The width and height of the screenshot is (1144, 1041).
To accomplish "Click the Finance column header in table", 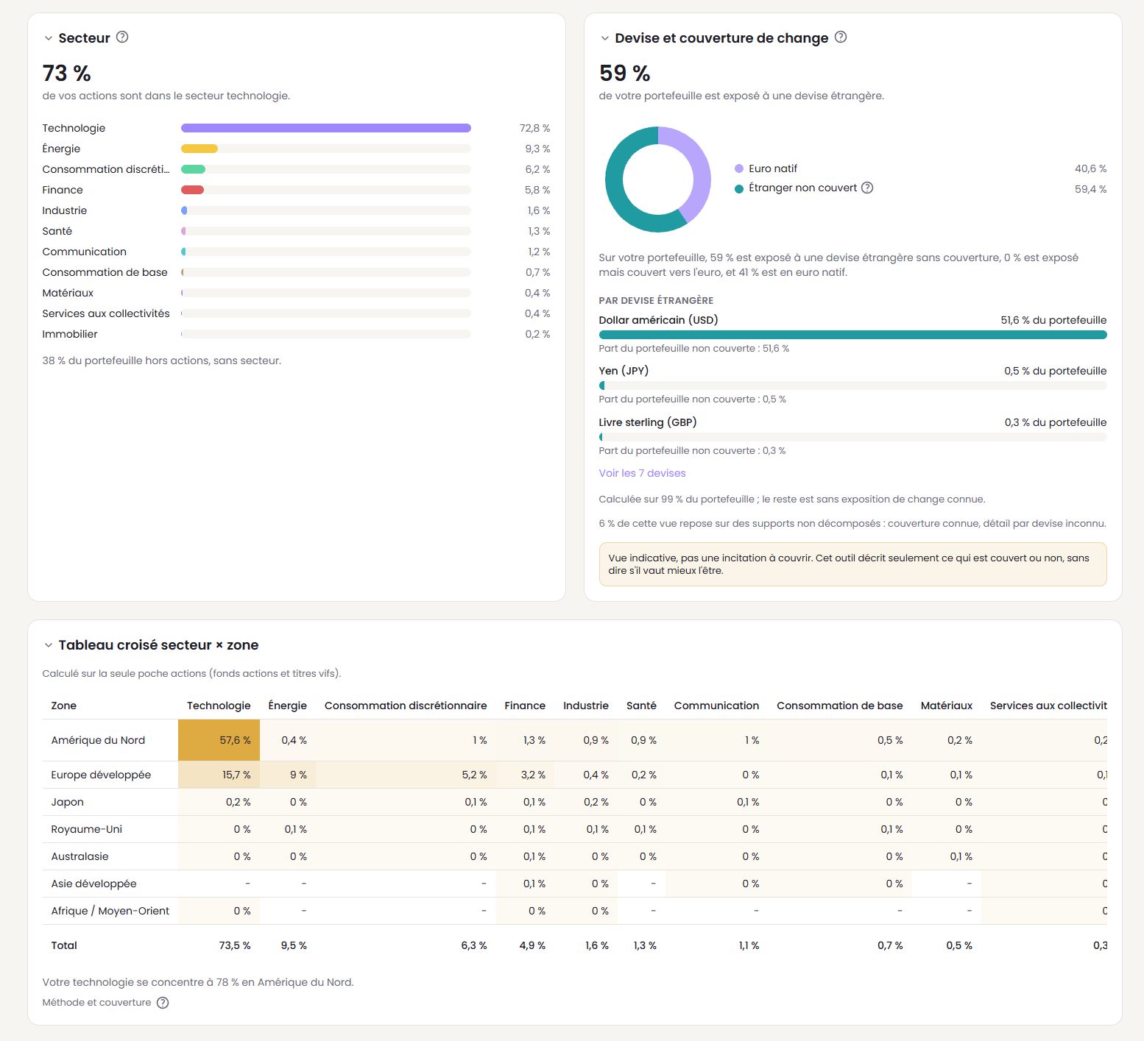I will point(525,706).
